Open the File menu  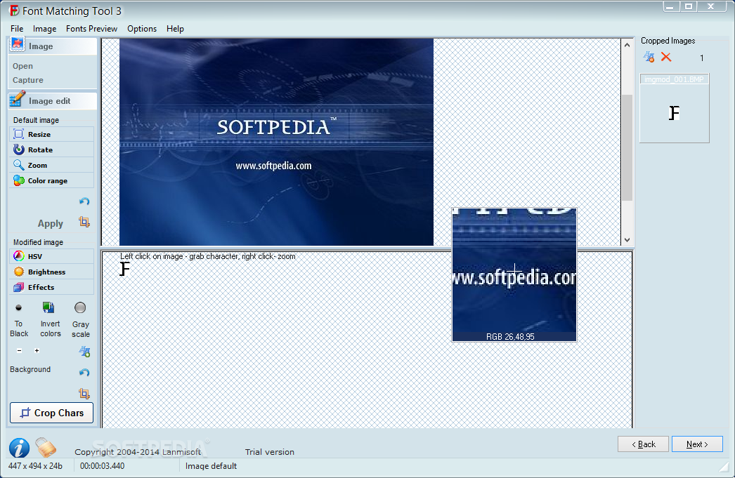(17, 29)
